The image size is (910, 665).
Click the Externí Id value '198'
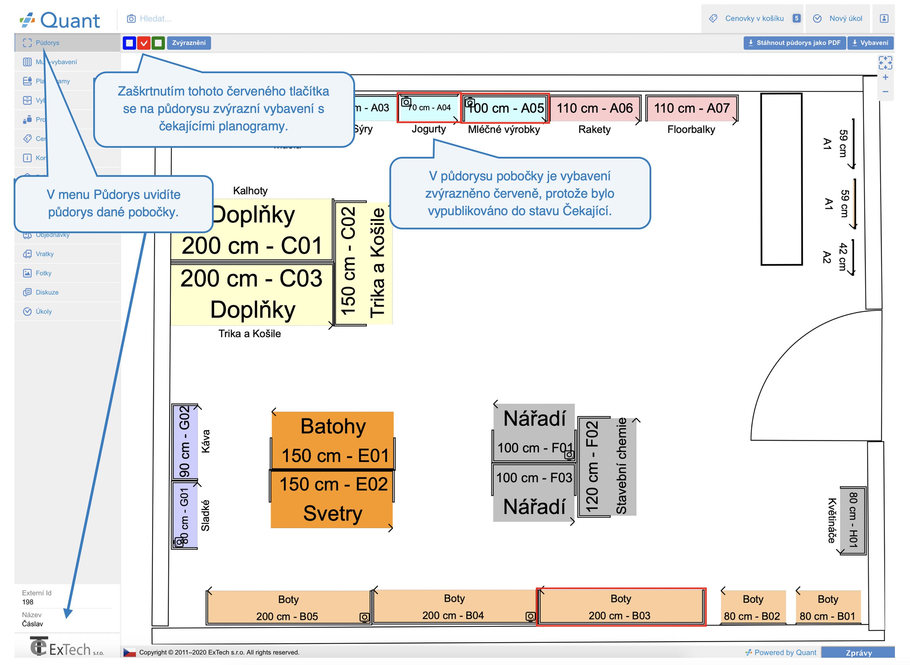click(28, 602)
